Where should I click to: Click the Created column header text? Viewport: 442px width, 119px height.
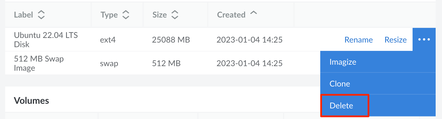click(231, 15)
